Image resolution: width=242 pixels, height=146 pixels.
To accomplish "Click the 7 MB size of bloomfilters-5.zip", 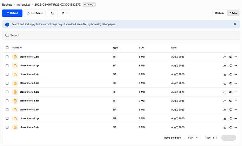I will click(142, 101).
